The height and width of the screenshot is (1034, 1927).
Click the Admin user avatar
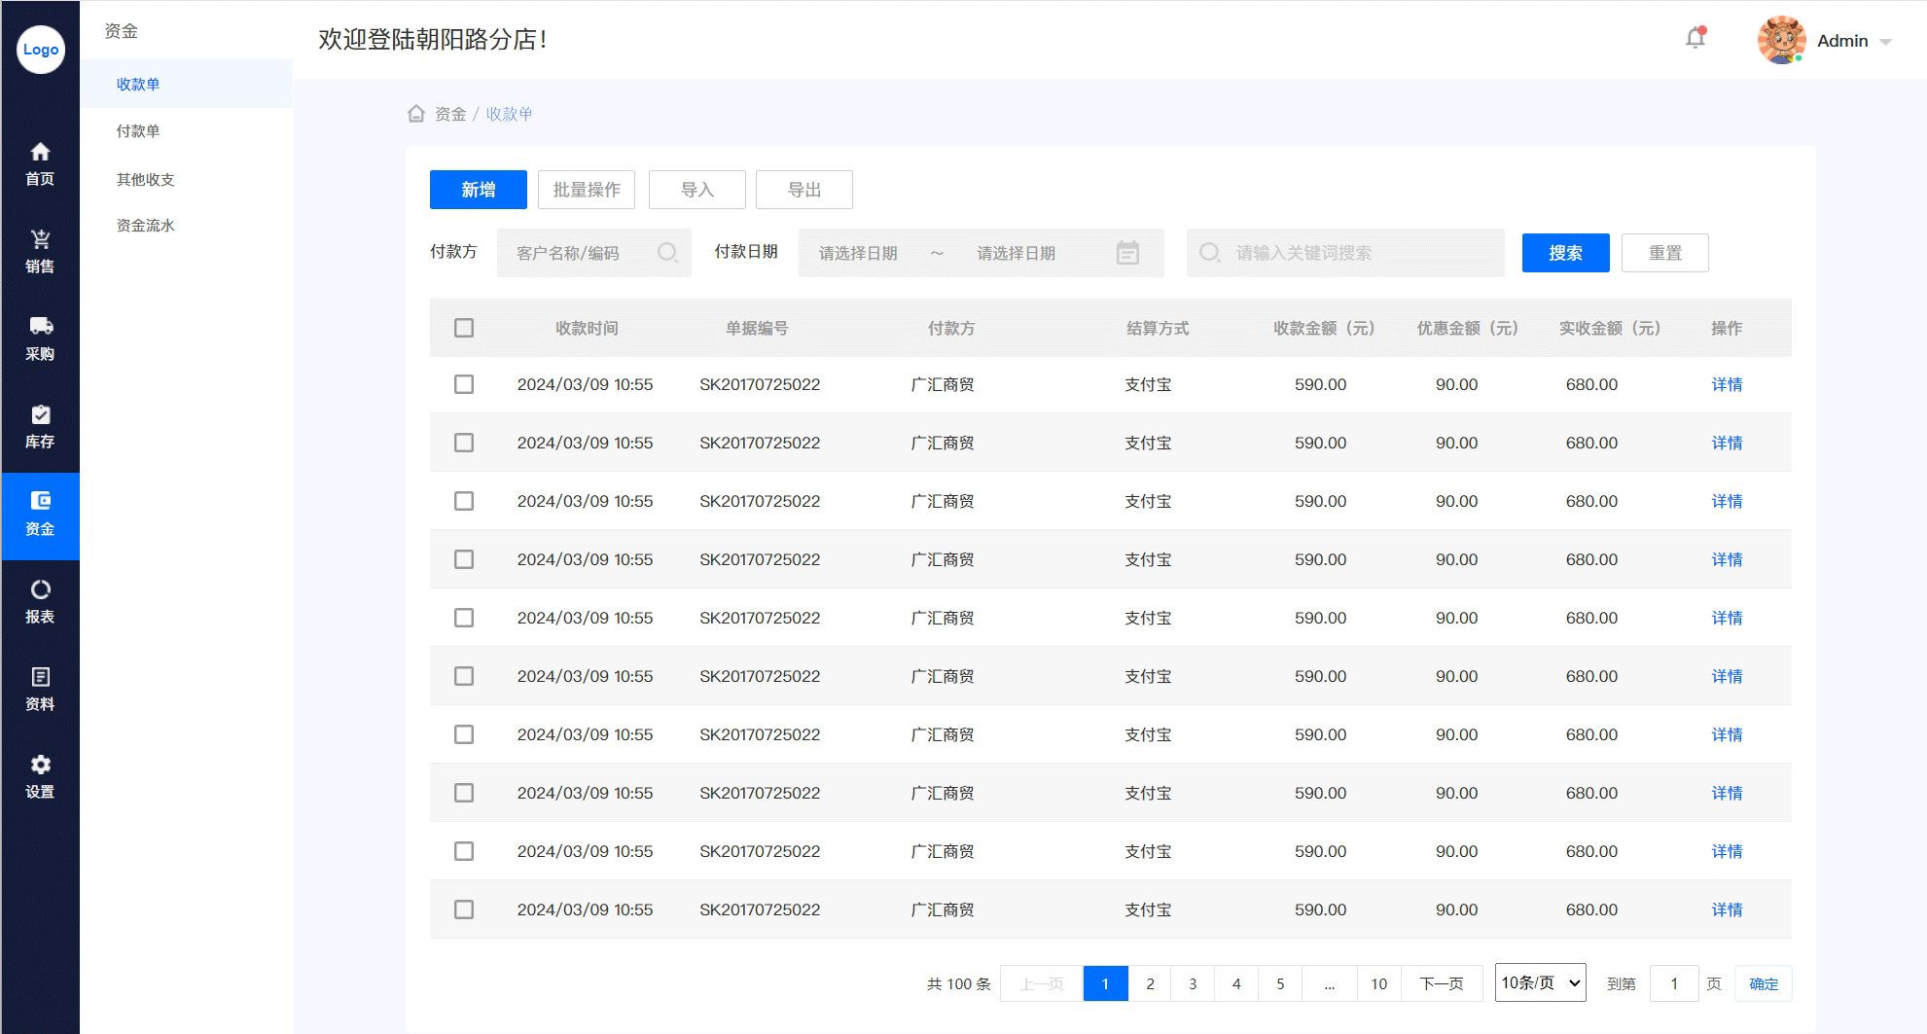(x=1781, y=41)
